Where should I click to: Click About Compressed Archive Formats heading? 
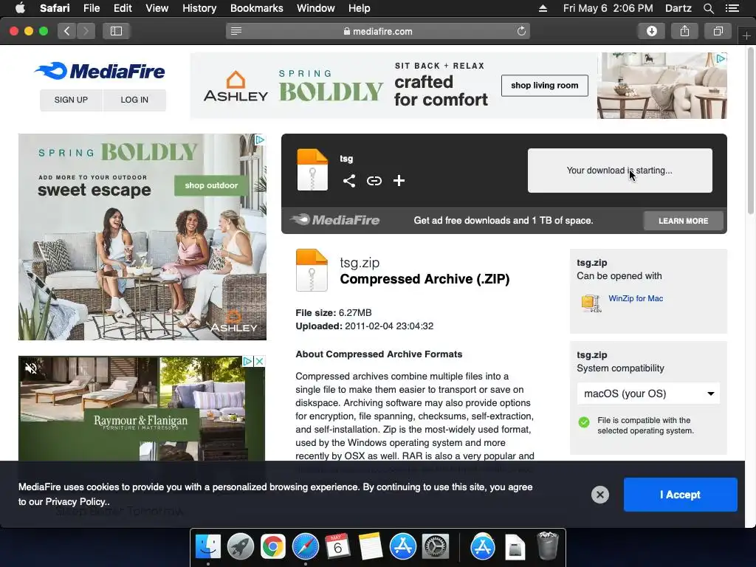coord(379,354)
